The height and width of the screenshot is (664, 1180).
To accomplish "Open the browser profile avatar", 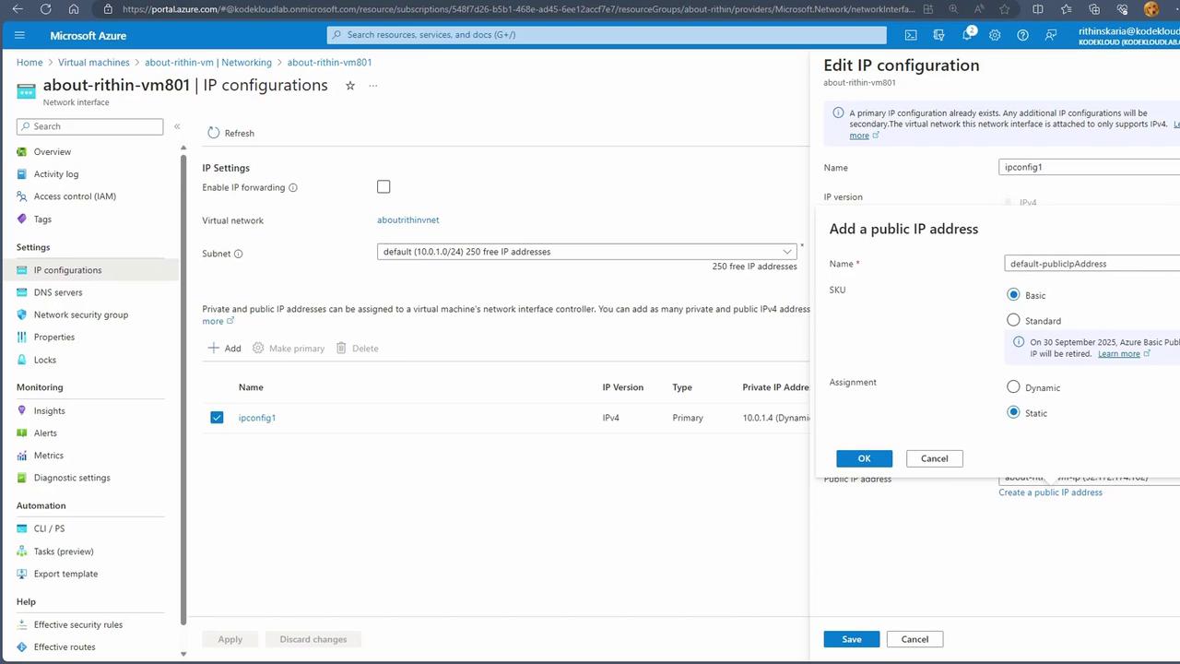I will (1151, 9).
